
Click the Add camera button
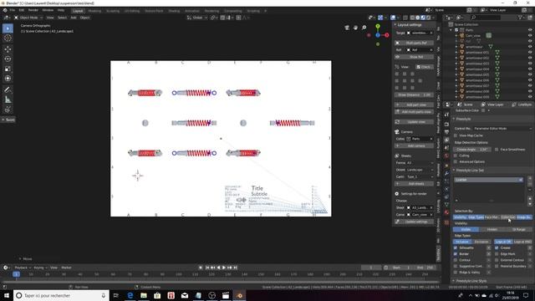coord(415,145)
